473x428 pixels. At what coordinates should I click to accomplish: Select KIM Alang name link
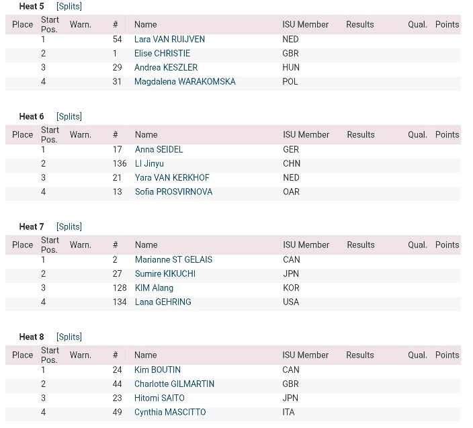(x=154, y=288)
